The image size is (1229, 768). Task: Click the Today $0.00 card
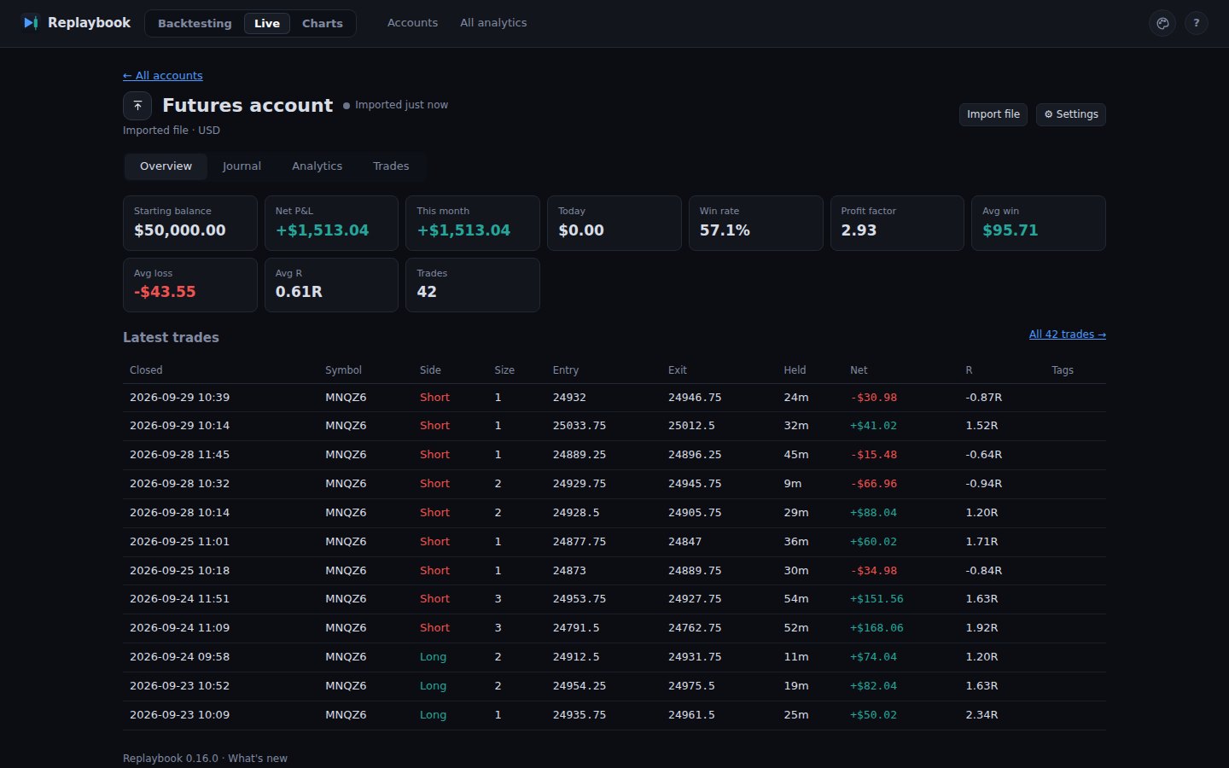[x=614, y=223]
